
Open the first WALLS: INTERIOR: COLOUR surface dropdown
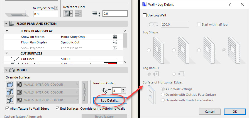click(x=47, y=85)
